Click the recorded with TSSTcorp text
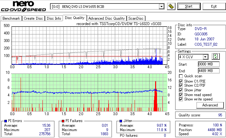 (x=119, y=24)
